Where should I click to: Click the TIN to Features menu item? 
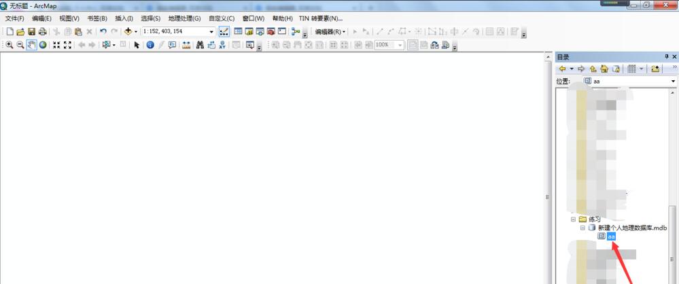[x=320, y=18]
